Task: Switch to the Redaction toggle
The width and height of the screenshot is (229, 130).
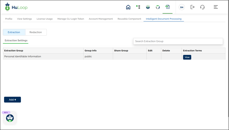Action: [x=36, y=32]
